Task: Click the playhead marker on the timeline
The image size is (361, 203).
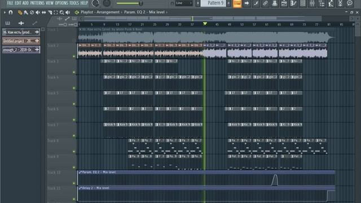Action: (205, 24)
